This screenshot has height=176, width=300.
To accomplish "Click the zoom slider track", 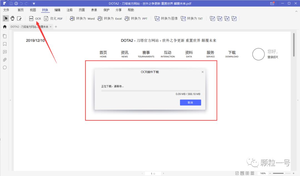I will tap(282, 173).
